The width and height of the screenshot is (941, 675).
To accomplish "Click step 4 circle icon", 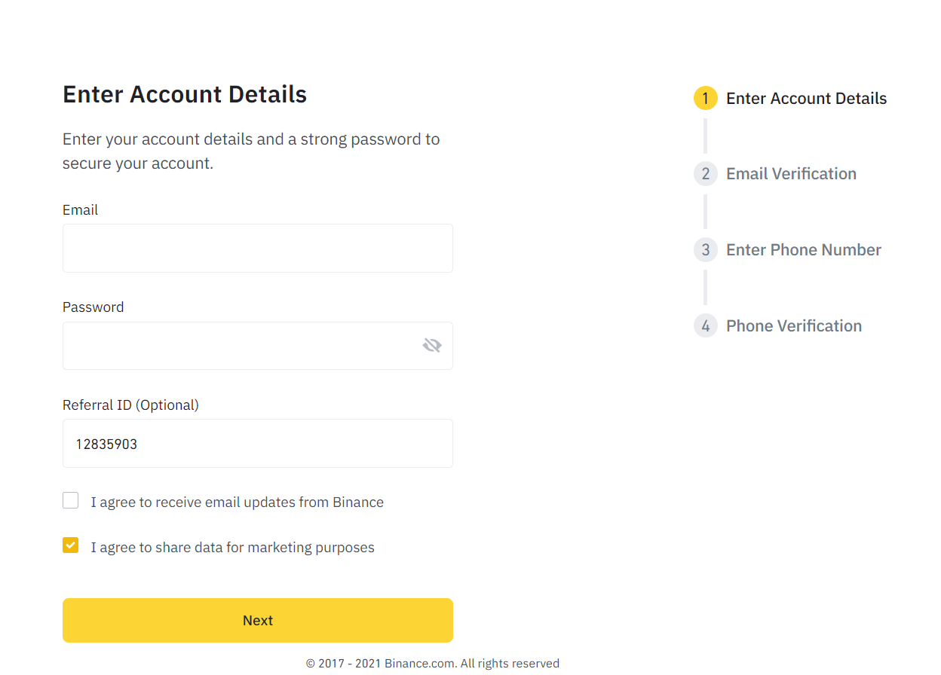I will tap(706, 326).
